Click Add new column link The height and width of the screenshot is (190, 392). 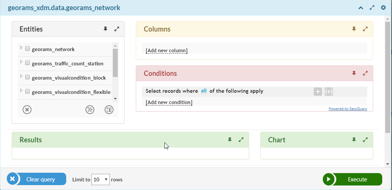point(167,51)
